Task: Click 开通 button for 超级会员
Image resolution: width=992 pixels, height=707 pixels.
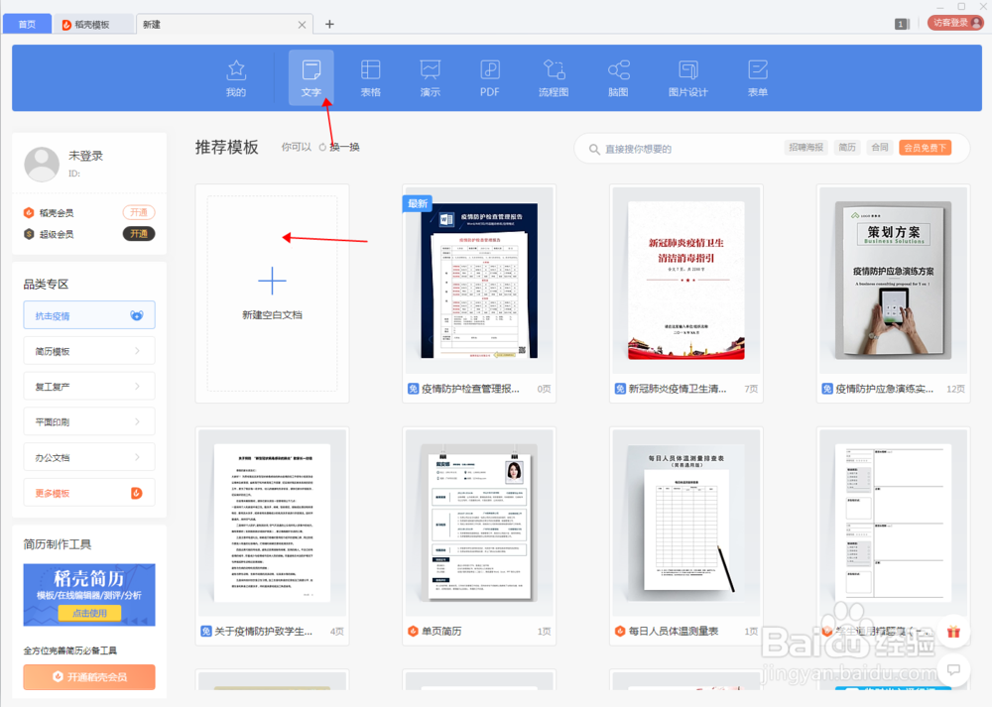Action: (139, 234)
